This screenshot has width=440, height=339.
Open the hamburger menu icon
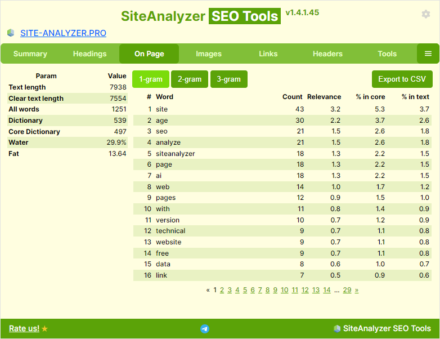point(428,53)
